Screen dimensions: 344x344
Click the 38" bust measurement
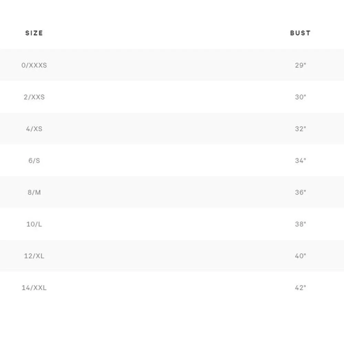[x=300, y=224]
